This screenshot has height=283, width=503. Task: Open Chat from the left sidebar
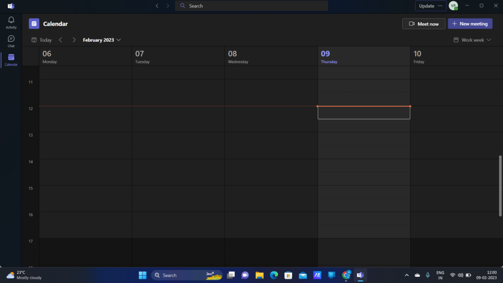[11, 41]
